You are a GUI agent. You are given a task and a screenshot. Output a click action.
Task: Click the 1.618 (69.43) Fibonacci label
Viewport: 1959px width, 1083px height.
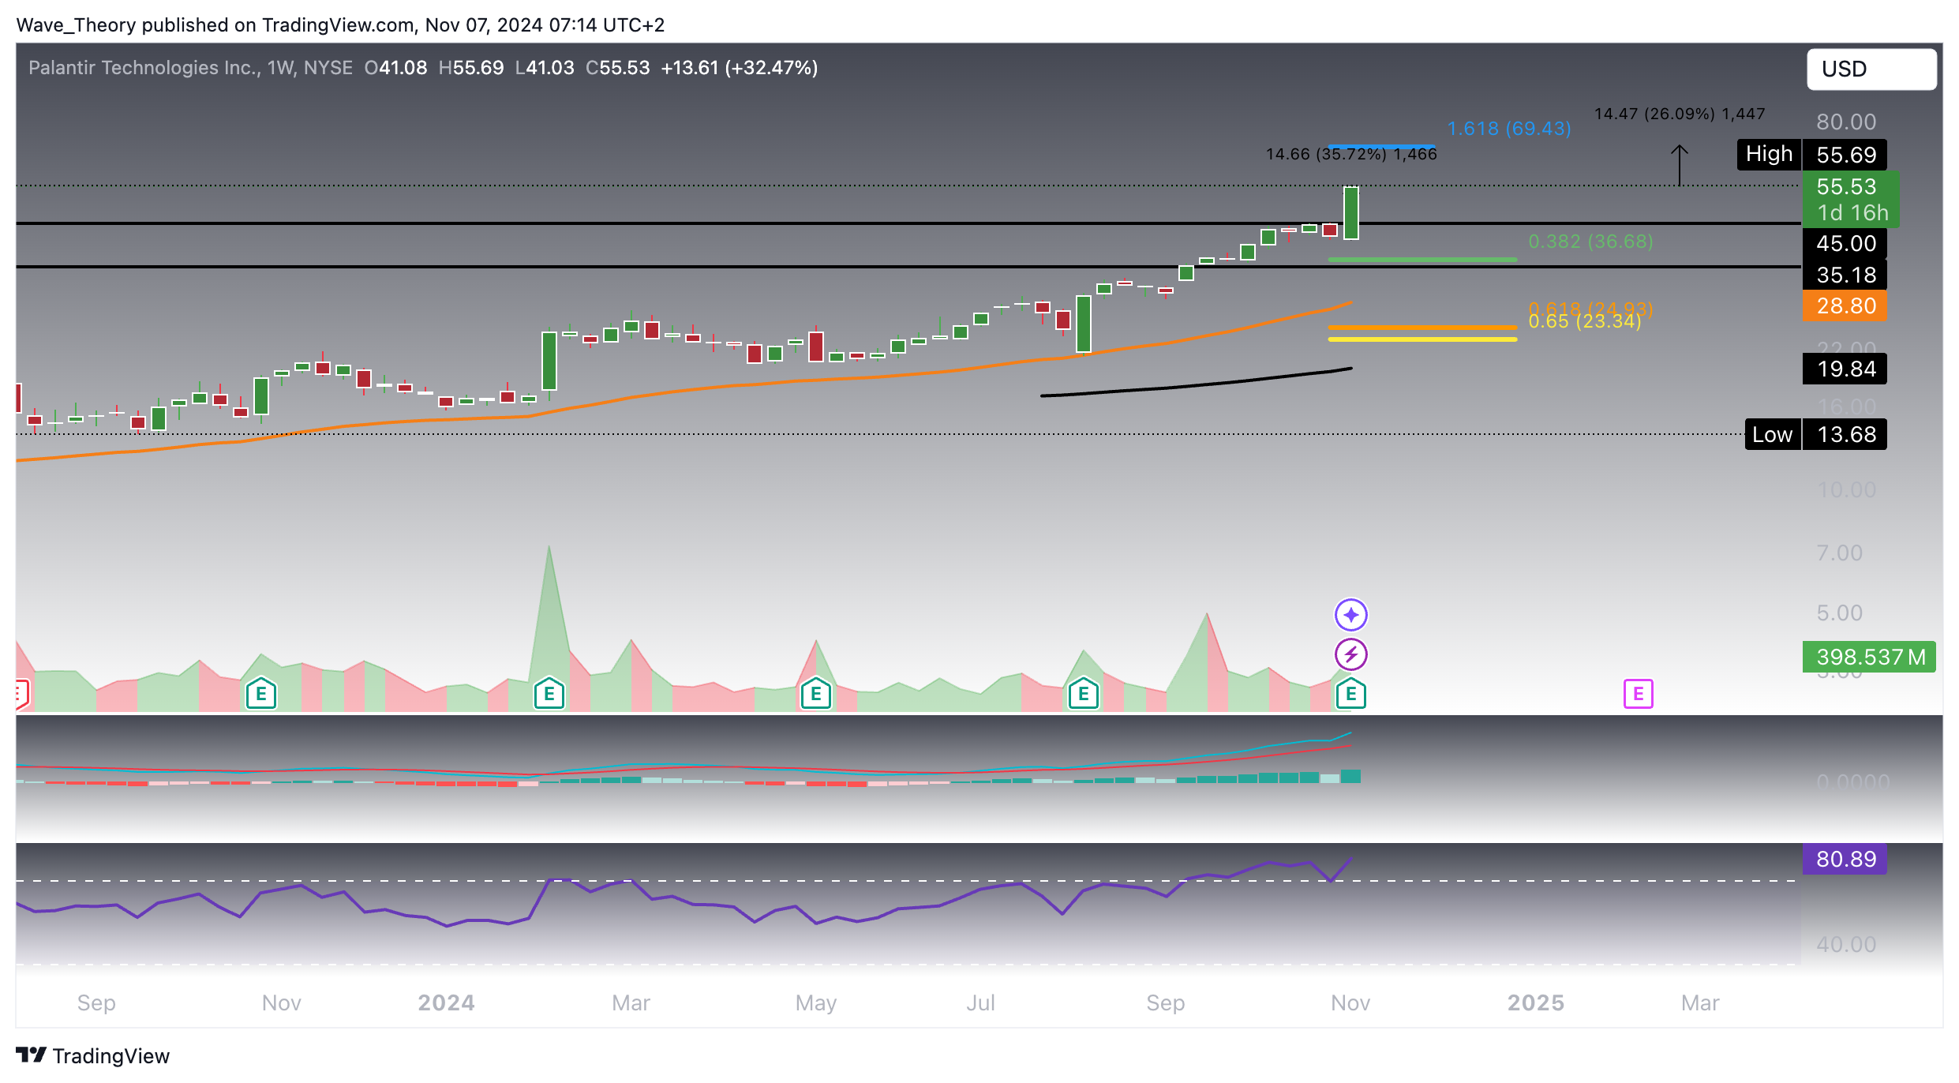pos(1508,129)
